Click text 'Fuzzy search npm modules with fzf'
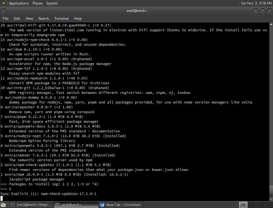Screen dimensions: 273x208 (x=44, y=73)
